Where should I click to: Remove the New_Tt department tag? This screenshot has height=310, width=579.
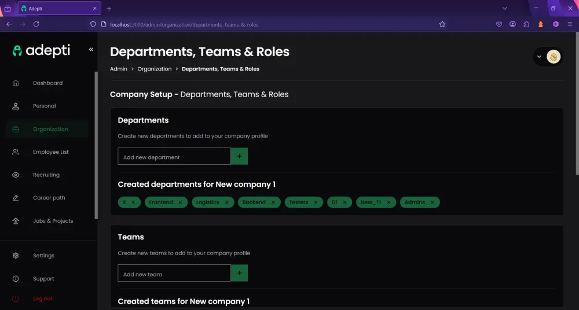click(389, 202)
